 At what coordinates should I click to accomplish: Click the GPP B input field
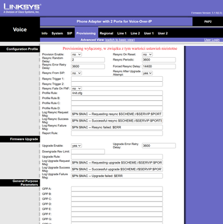point(117,194)
